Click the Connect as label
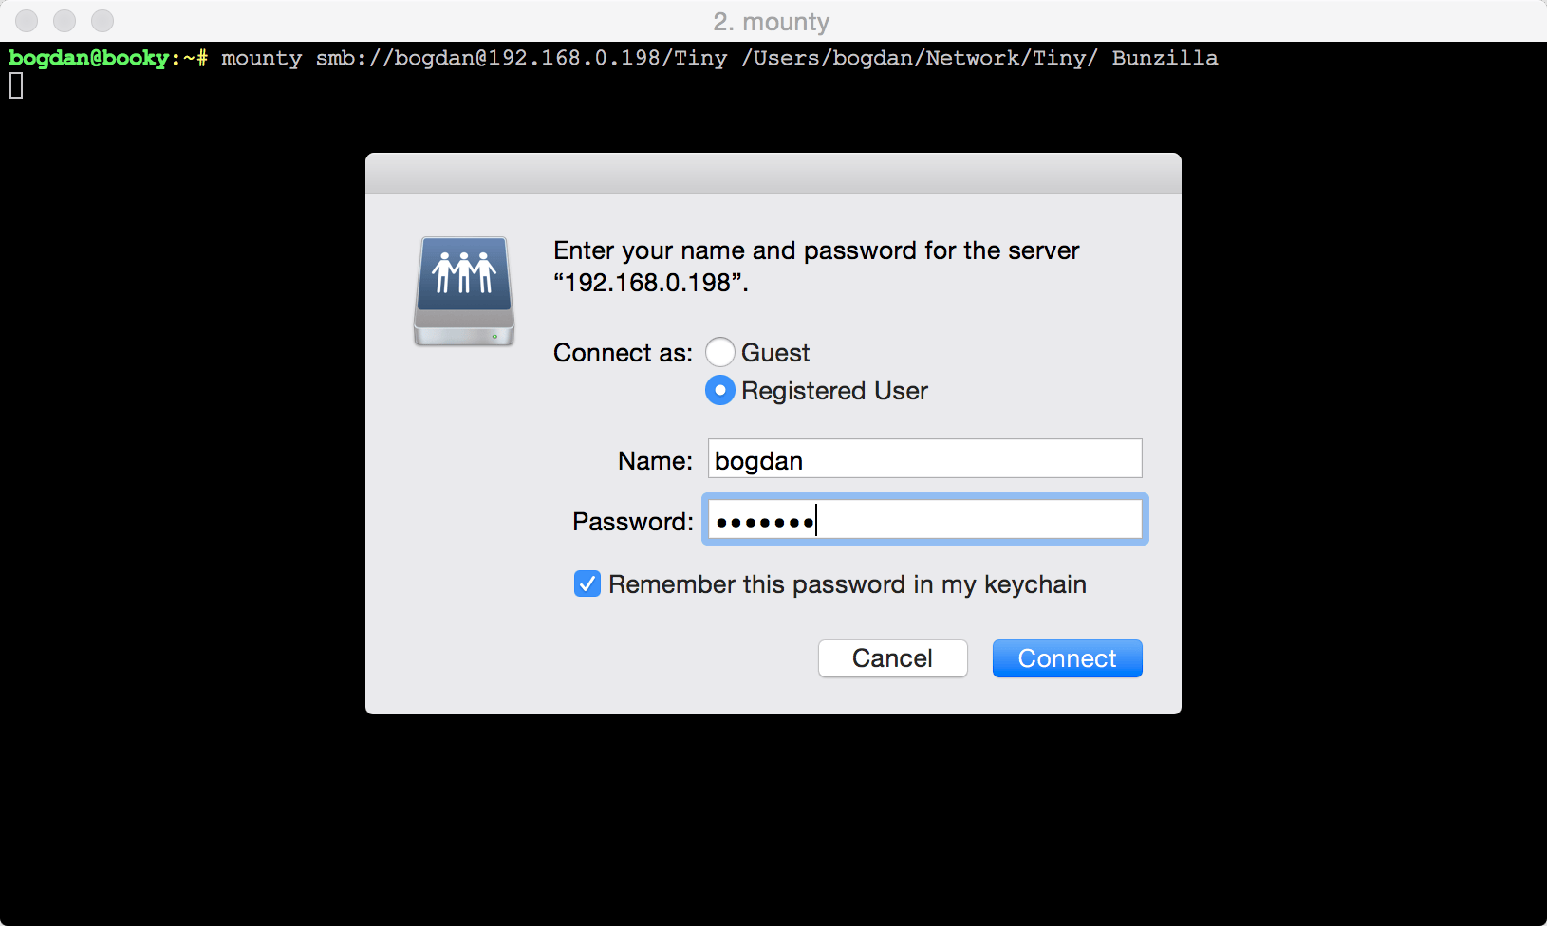This screenshot has height=926, width=1547. tap(622, 352)
